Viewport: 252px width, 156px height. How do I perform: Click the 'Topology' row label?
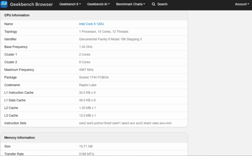[x=11, y=32]
